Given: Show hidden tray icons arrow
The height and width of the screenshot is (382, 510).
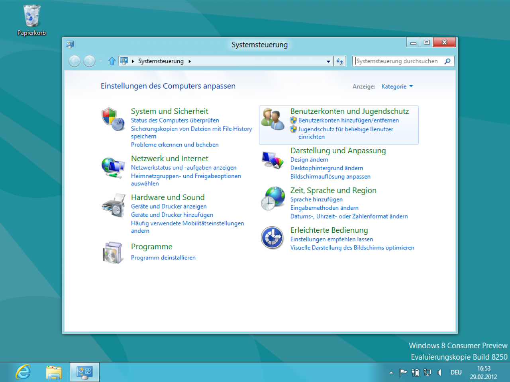Looking at the screenshot, I should coord(391,372).
